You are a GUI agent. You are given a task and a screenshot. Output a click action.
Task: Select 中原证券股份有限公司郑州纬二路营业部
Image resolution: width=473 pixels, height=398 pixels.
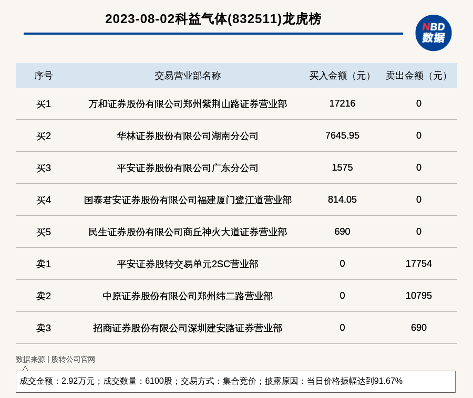click(188, 296)
